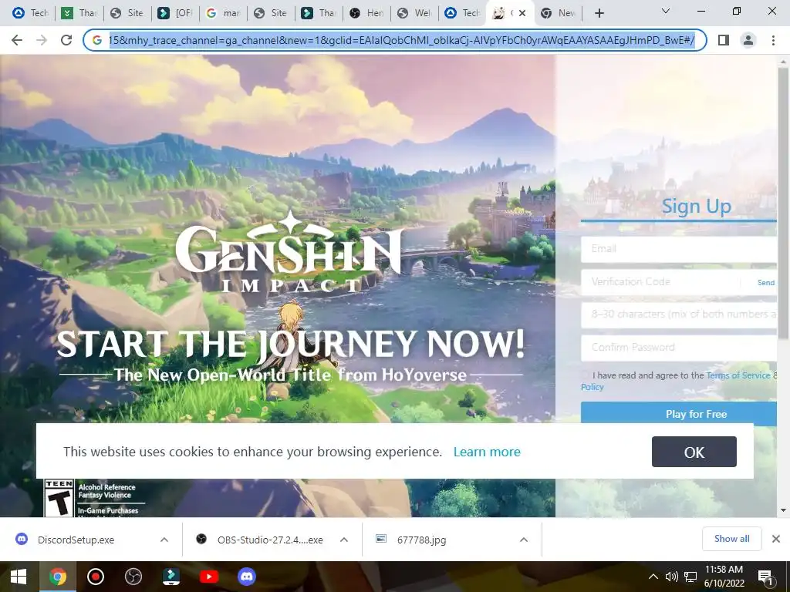
Task: Switch to the green Tha tab
Action: (79, 13)
